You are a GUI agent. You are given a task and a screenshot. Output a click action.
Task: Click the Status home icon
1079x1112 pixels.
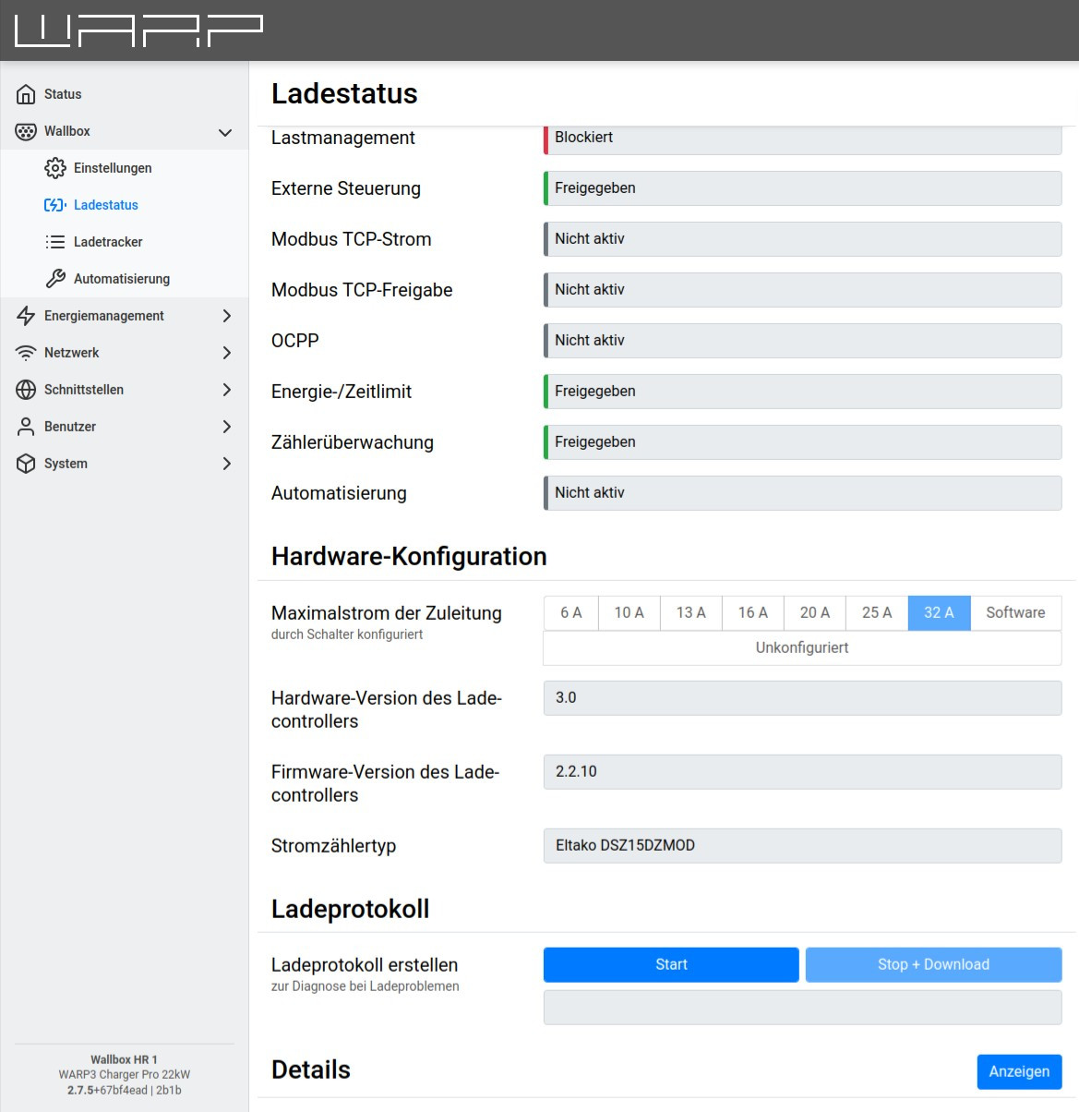26,94
